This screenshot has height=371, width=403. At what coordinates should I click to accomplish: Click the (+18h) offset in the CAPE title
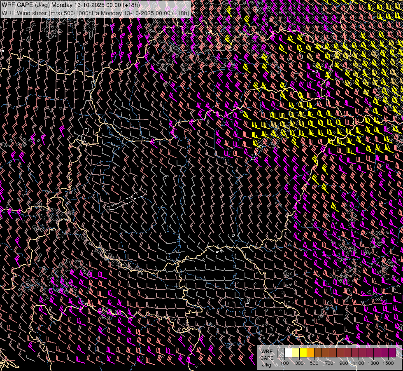tap(132, 5)
